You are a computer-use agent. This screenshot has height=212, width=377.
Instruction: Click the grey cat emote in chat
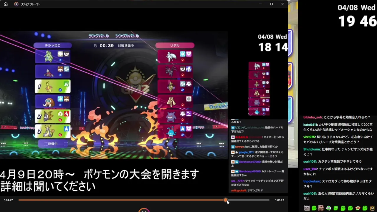(x=307, y=208)
